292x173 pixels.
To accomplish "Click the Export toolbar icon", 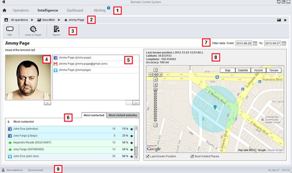I will click(56, 29).
